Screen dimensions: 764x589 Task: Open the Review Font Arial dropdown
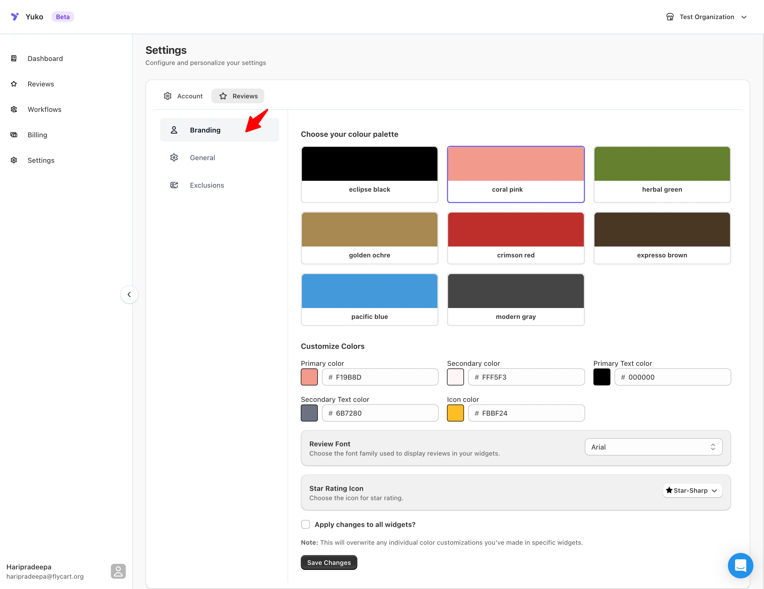click(x=653, y=447)
